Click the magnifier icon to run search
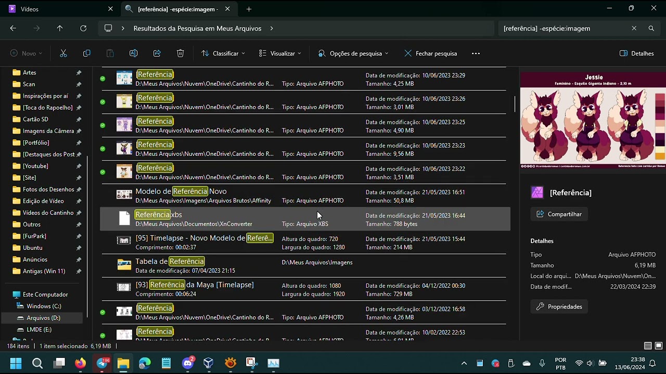Screen dimensions: 666x374 (x=651, y=29)
